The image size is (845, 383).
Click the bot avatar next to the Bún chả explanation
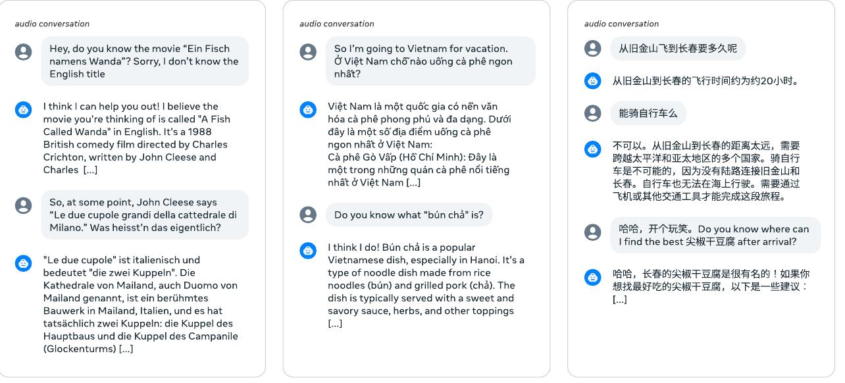[x=308, y=250]
